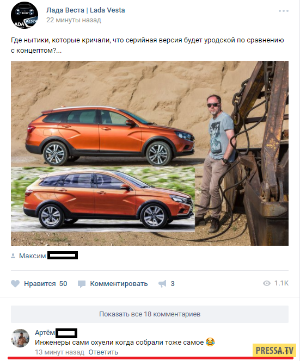The image size is (300, 361).
Task: Open commenter Артём's profile photo
Action: [x=20, y=338]
